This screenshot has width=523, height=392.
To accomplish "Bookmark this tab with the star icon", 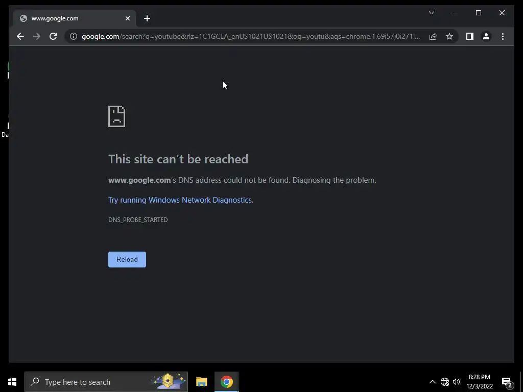I will 449,36.
